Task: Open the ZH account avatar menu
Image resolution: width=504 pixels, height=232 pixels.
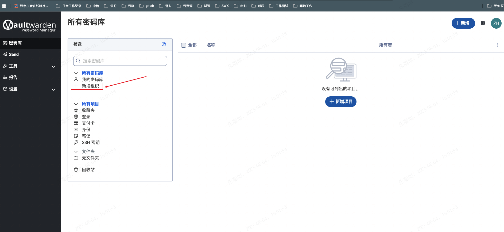Action: [496, 23]
